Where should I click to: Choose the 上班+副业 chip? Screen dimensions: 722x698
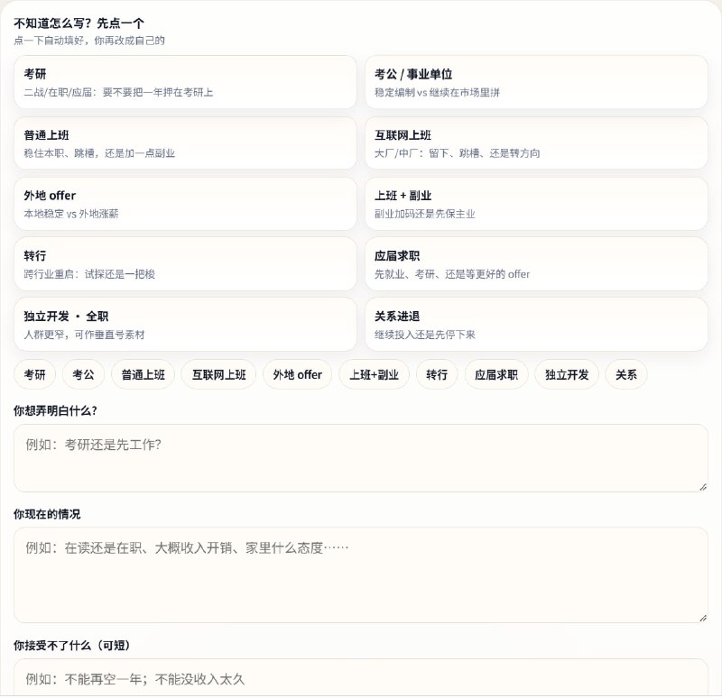point(374,374)
